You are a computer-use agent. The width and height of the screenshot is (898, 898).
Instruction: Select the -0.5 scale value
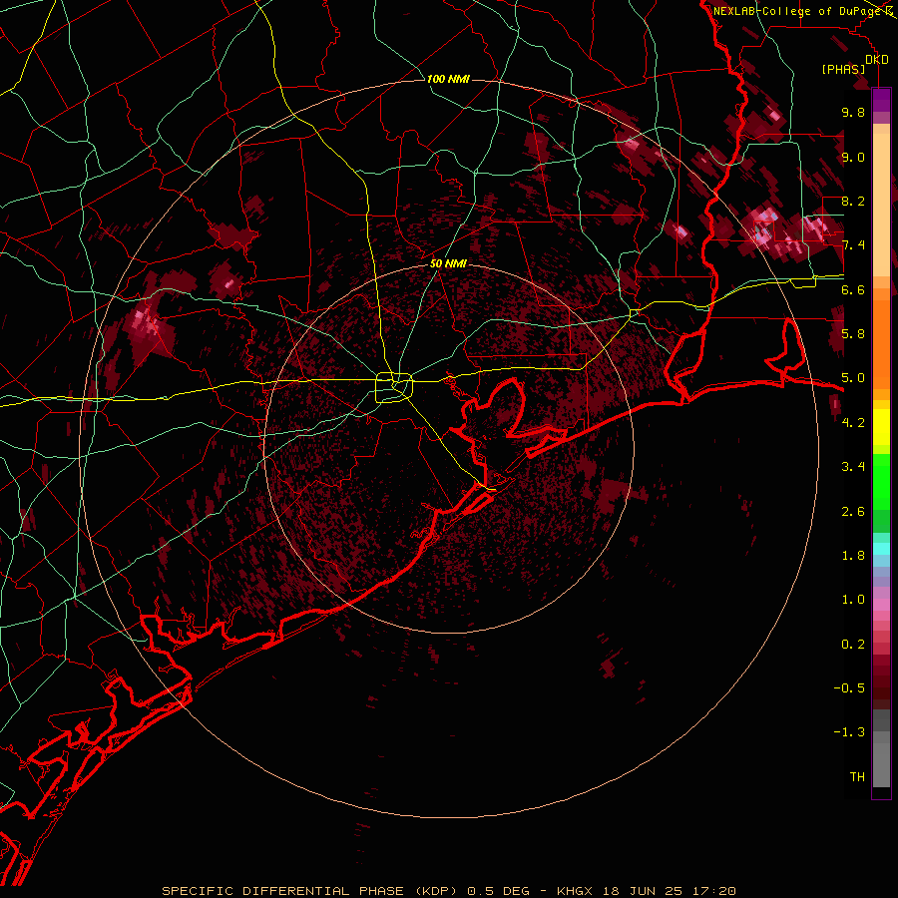pyautogui.click(x=849, y=688)
